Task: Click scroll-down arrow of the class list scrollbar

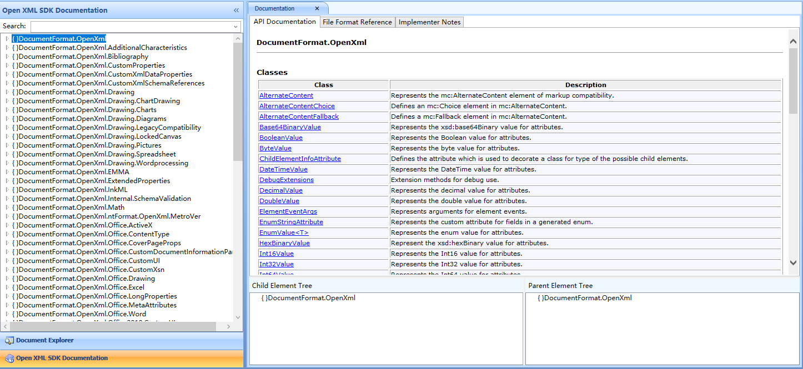Action: (793, 262)
